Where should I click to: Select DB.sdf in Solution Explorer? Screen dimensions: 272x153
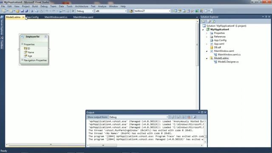click(x=217, y=47)
